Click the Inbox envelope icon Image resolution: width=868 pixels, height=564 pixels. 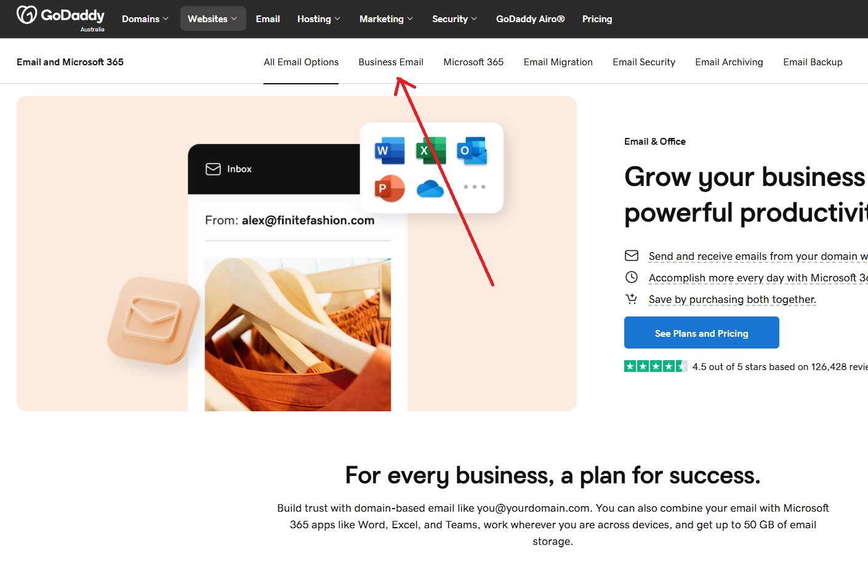[x=213, y=169]
